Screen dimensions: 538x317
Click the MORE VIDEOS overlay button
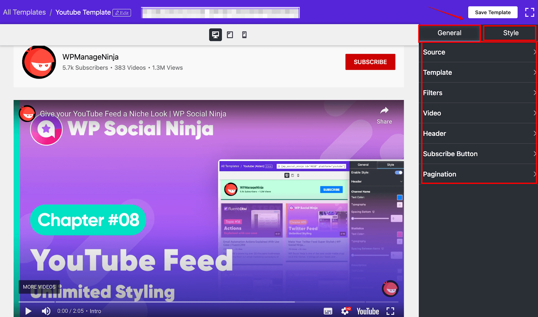[39, 287]
